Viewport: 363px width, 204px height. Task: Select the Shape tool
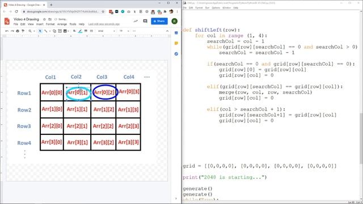pyautogui.click(x=54, y=31)
